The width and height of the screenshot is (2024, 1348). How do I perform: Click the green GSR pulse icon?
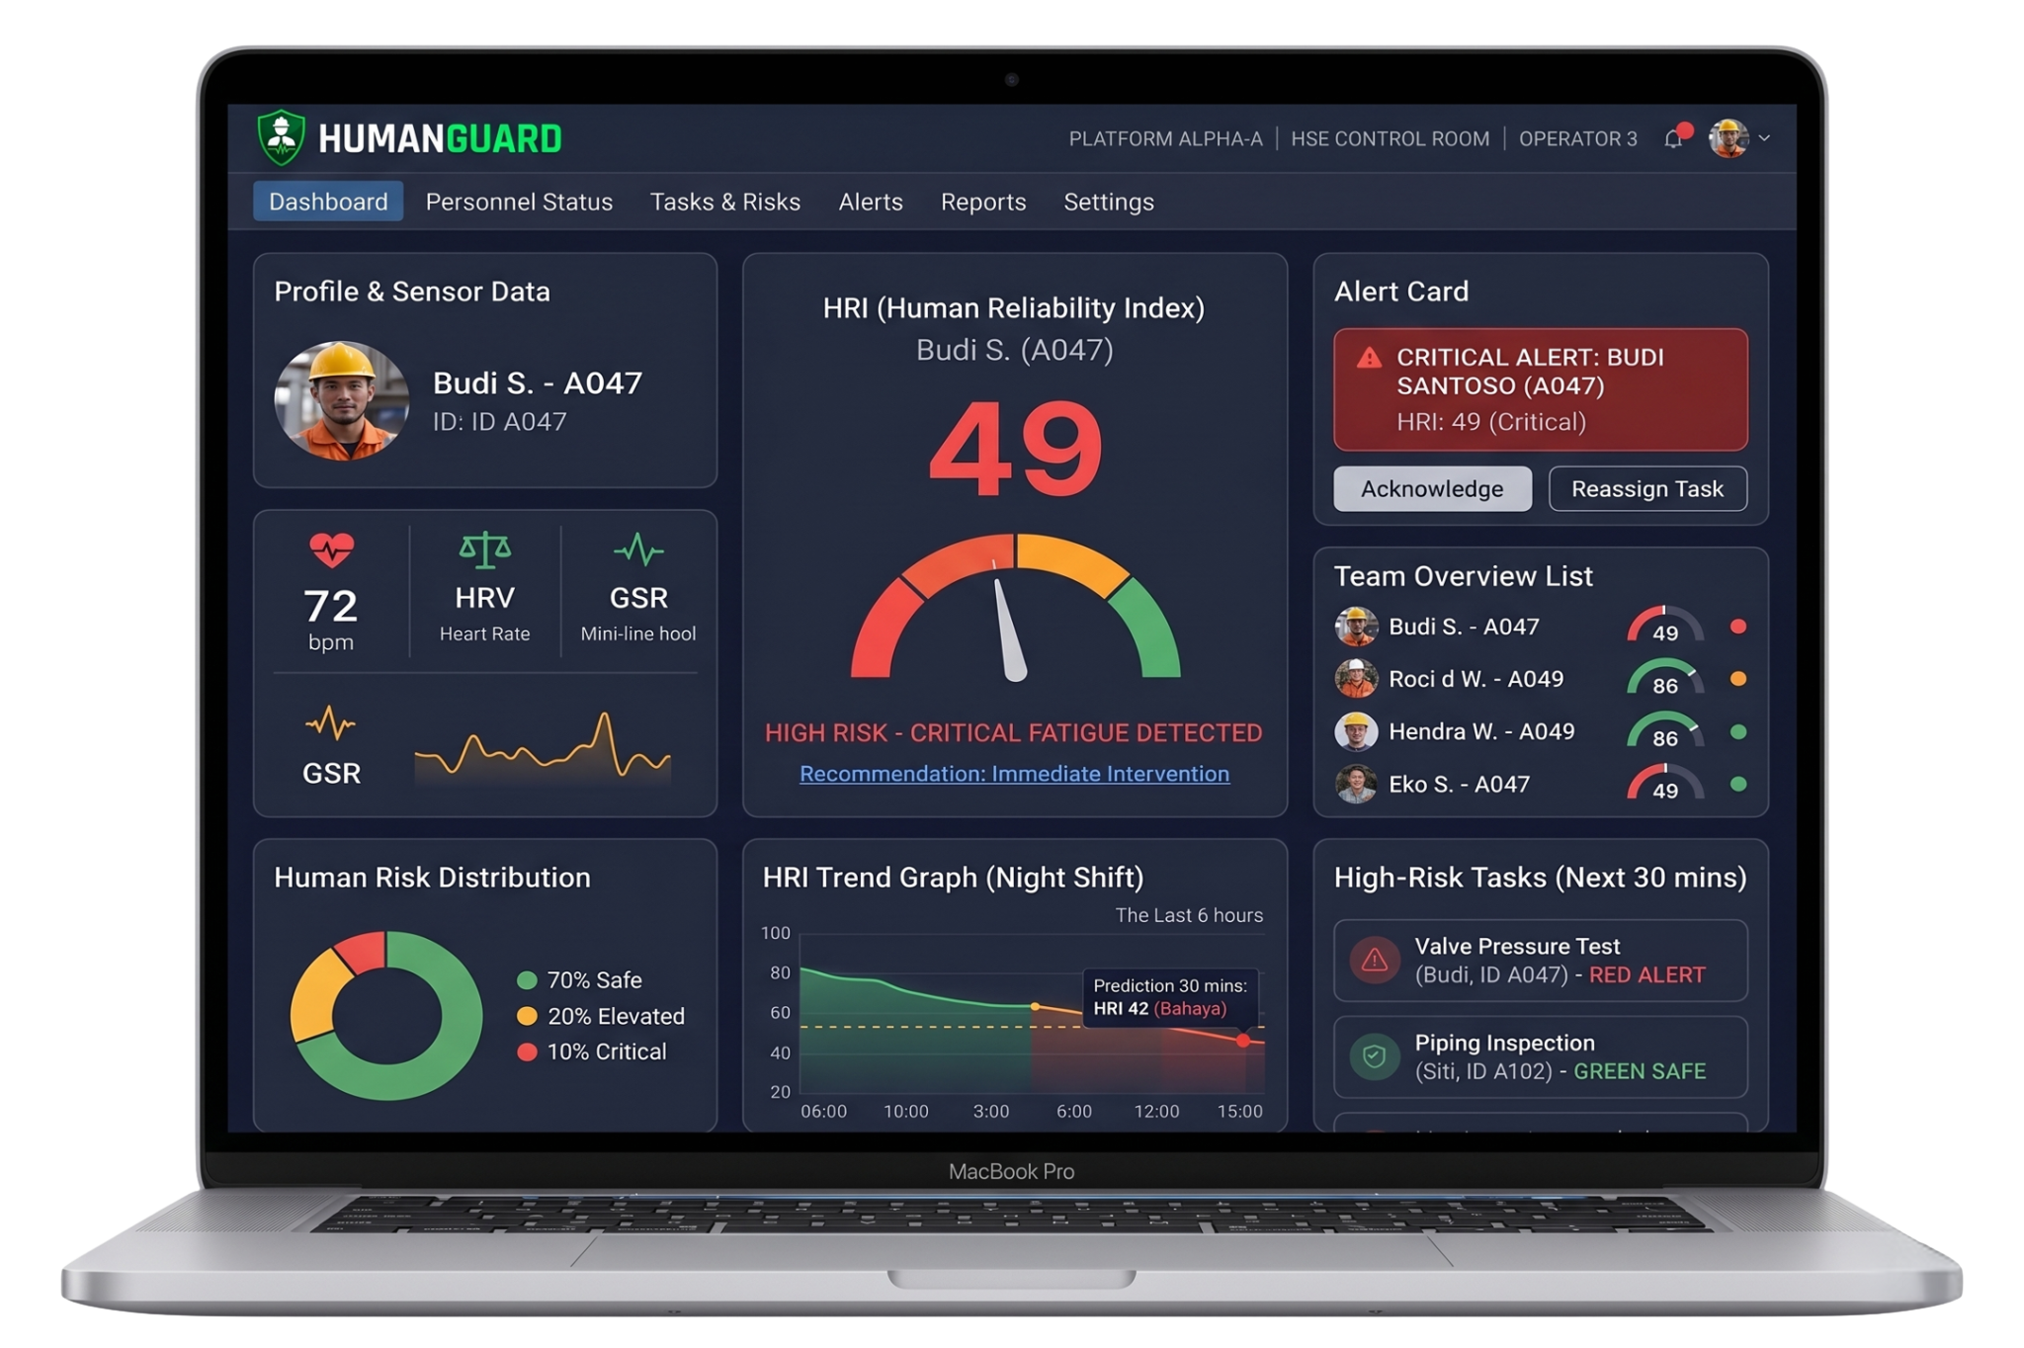point(638,549)
